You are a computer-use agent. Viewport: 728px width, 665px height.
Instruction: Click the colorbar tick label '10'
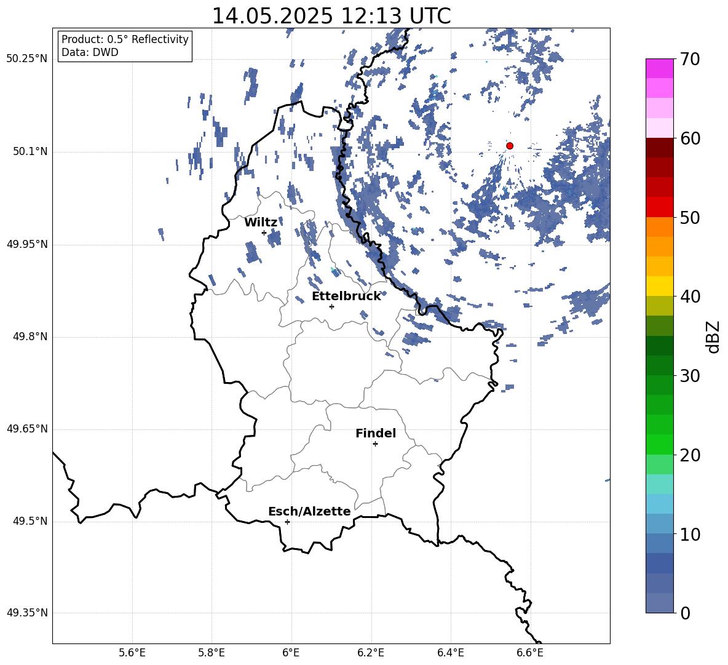click(690, 534)
